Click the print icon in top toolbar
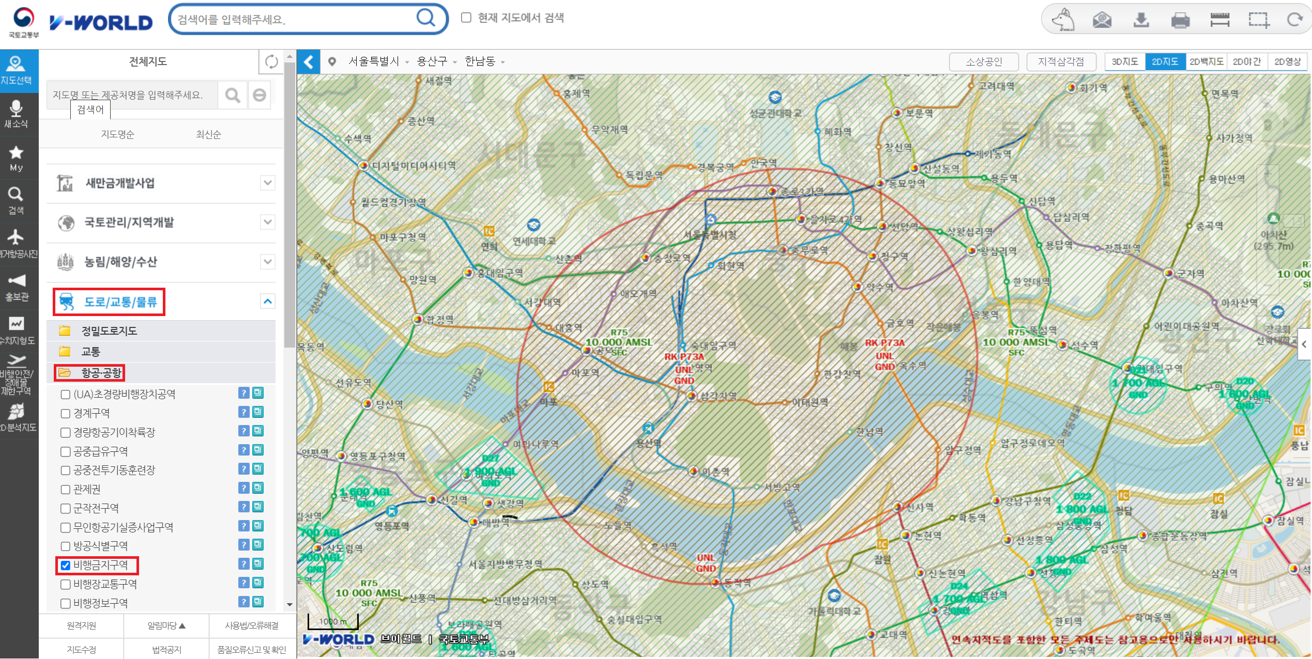This screenshot has width=1312, height=659. pos(1180,20)
